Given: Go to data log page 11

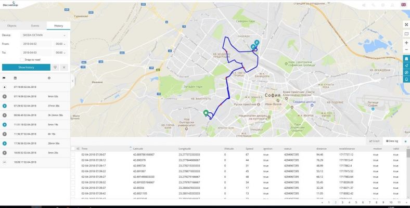Looking at the screenshot, I should pos(399,202).
